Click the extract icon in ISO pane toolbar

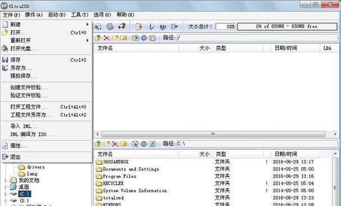point(135,38)
